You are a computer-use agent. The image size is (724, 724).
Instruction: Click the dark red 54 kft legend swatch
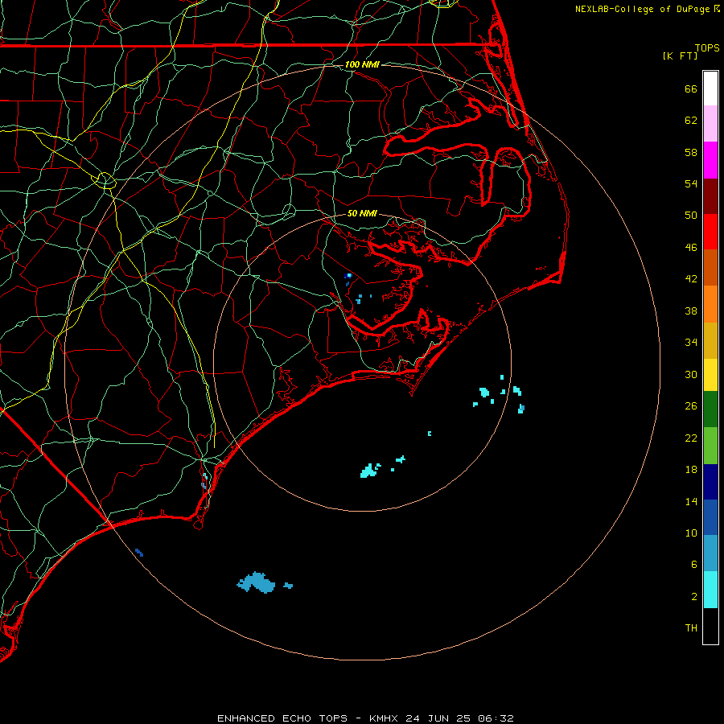point(710,196)
